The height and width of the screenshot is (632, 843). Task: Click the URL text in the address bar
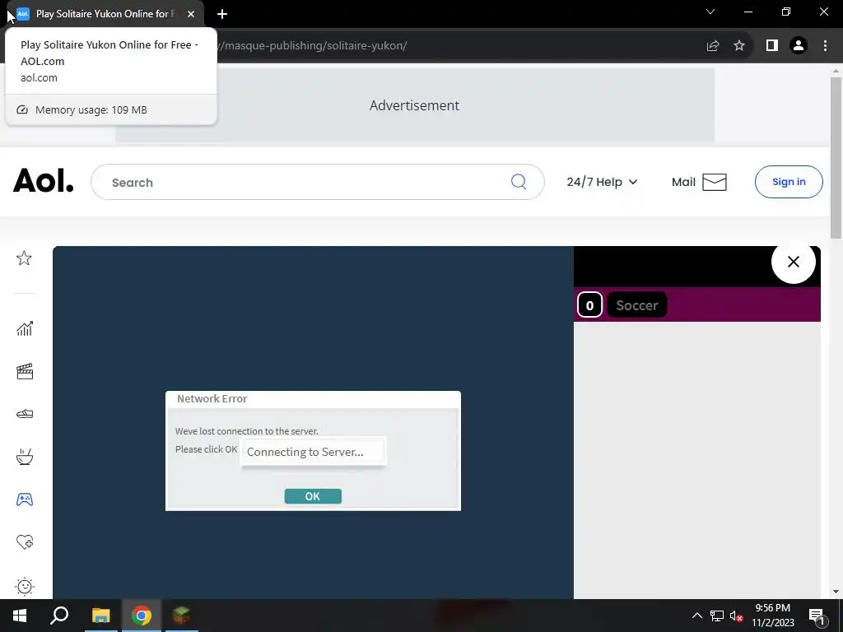tap(312, 46)
